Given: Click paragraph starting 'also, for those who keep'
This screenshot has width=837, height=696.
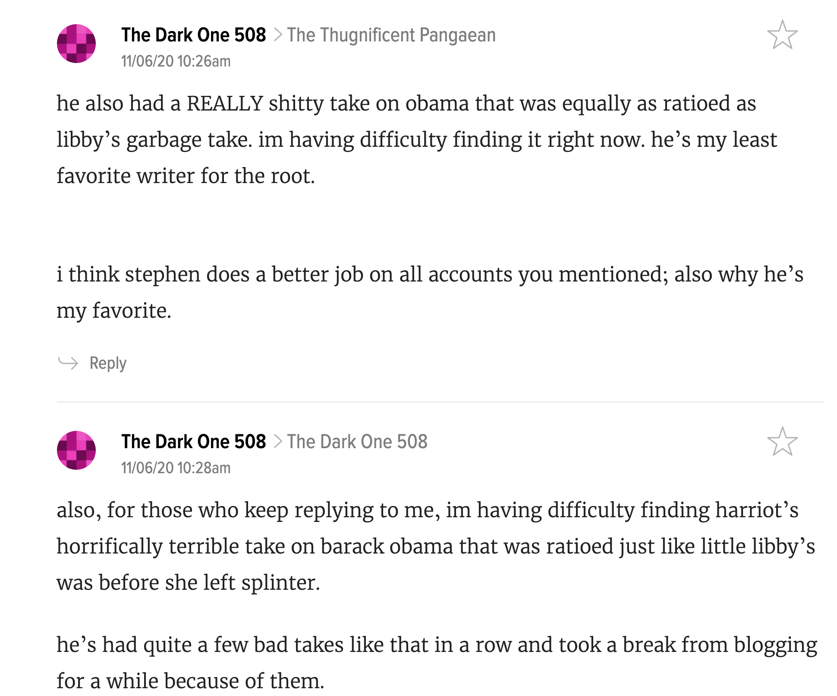Looking at the screenshot, I should (x=436, y=546).
